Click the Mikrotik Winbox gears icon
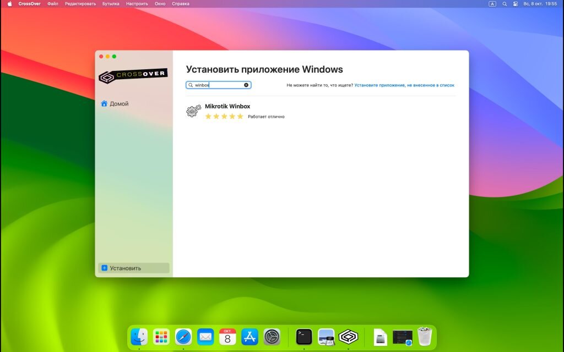This screenshot has width=564, height=352. point(193,111)
